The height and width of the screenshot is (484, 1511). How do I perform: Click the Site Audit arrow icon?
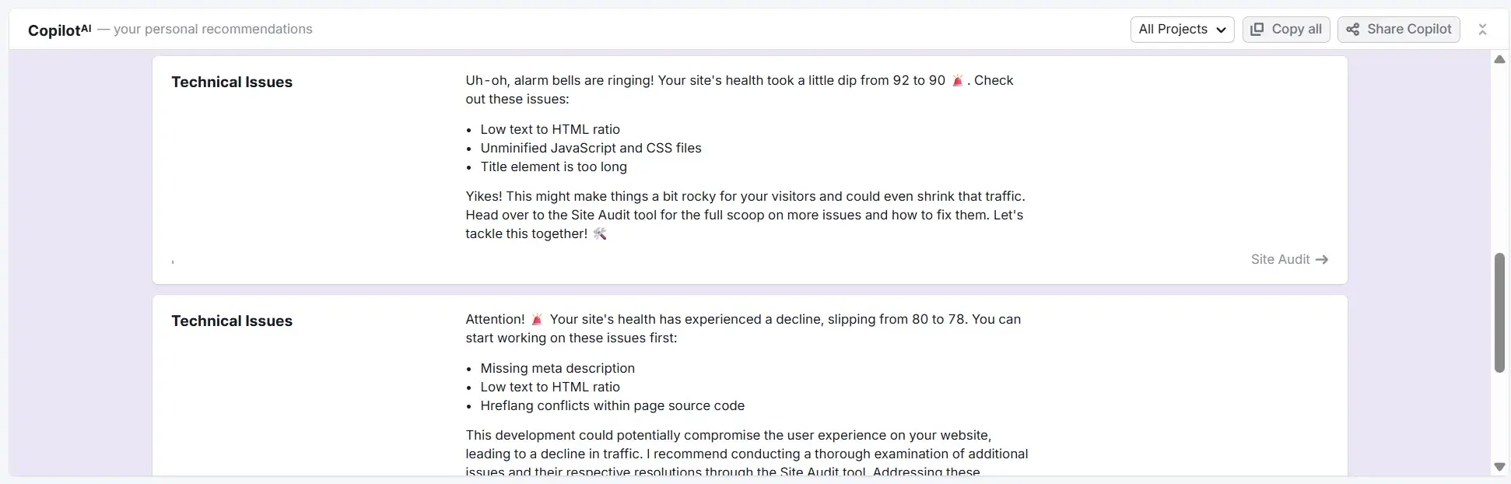(1323, 259)
